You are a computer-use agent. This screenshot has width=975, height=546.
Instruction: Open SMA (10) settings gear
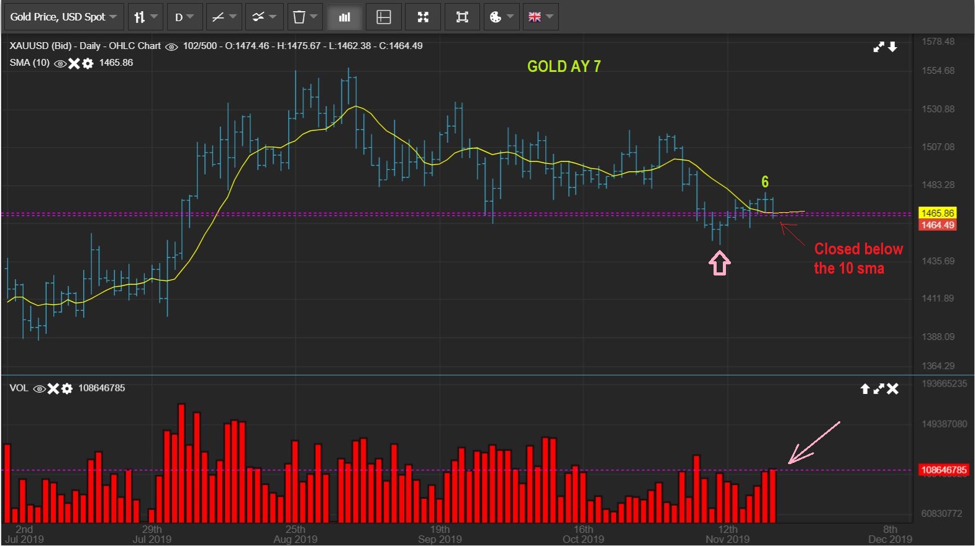[88, 63]
